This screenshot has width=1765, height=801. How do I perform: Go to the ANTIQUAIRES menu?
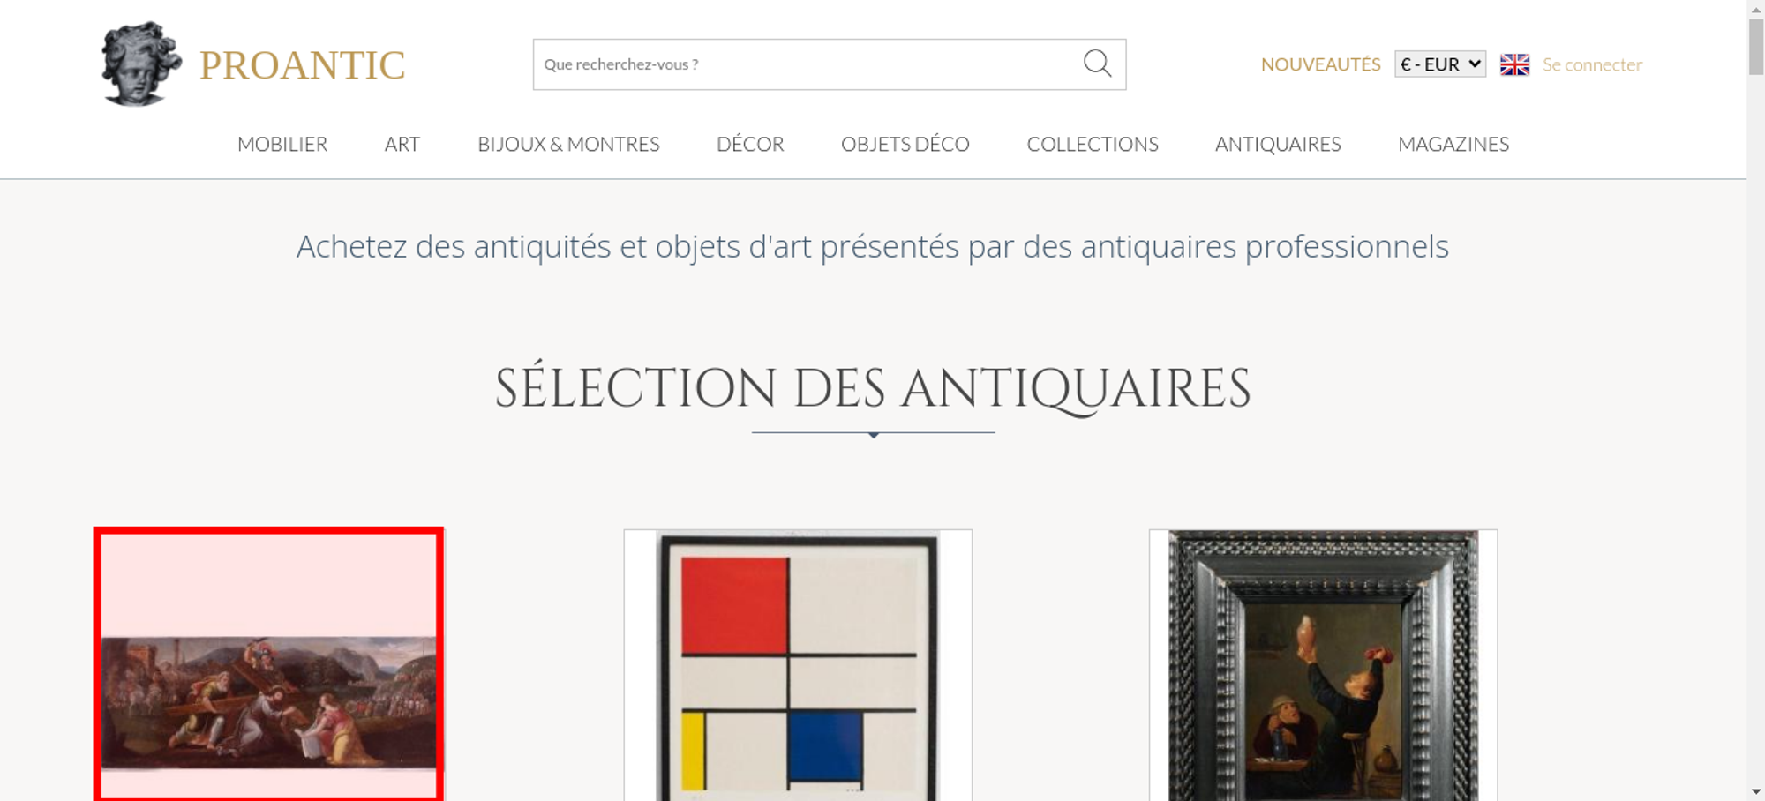1278,144
